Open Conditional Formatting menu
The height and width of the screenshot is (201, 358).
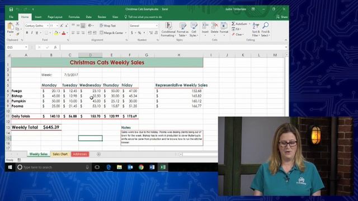coord(168,30)
